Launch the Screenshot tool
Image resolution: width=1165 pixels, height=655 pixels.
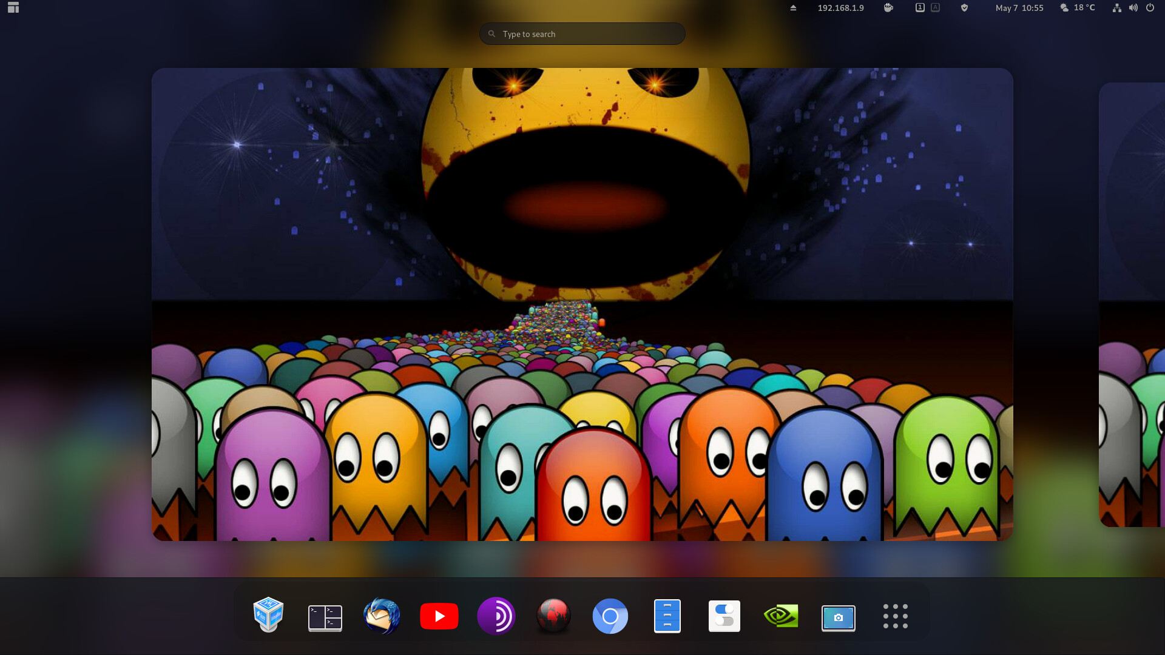(839, 617)
